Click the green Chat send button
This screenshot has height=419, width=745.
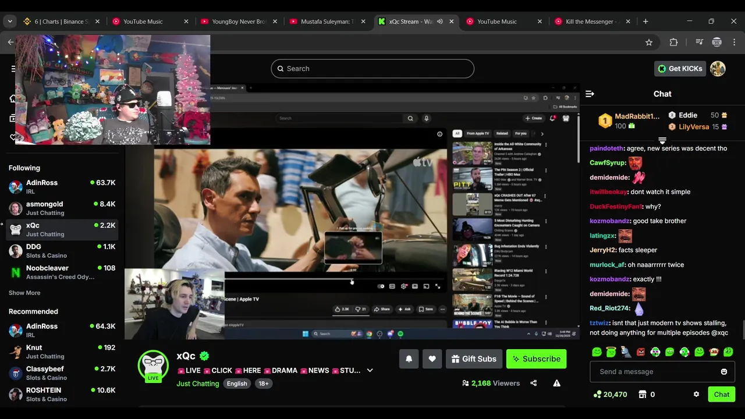point(722,395)
